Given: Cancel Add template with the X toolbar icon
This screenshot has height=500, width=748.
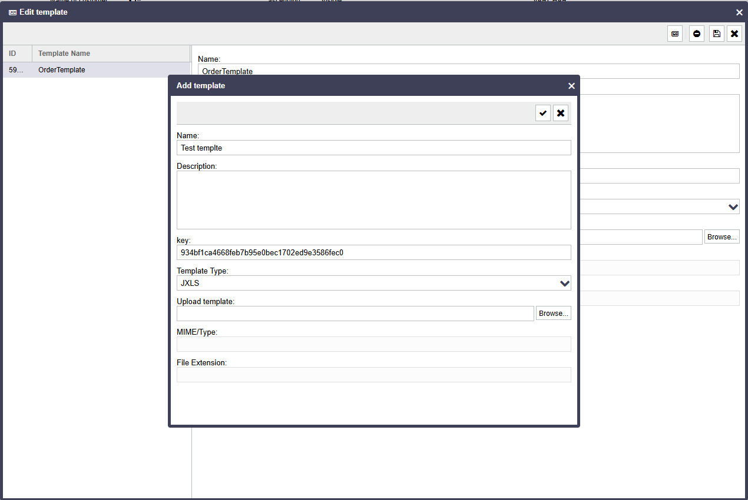Looking at the screenshot, I should pos(561,113).
